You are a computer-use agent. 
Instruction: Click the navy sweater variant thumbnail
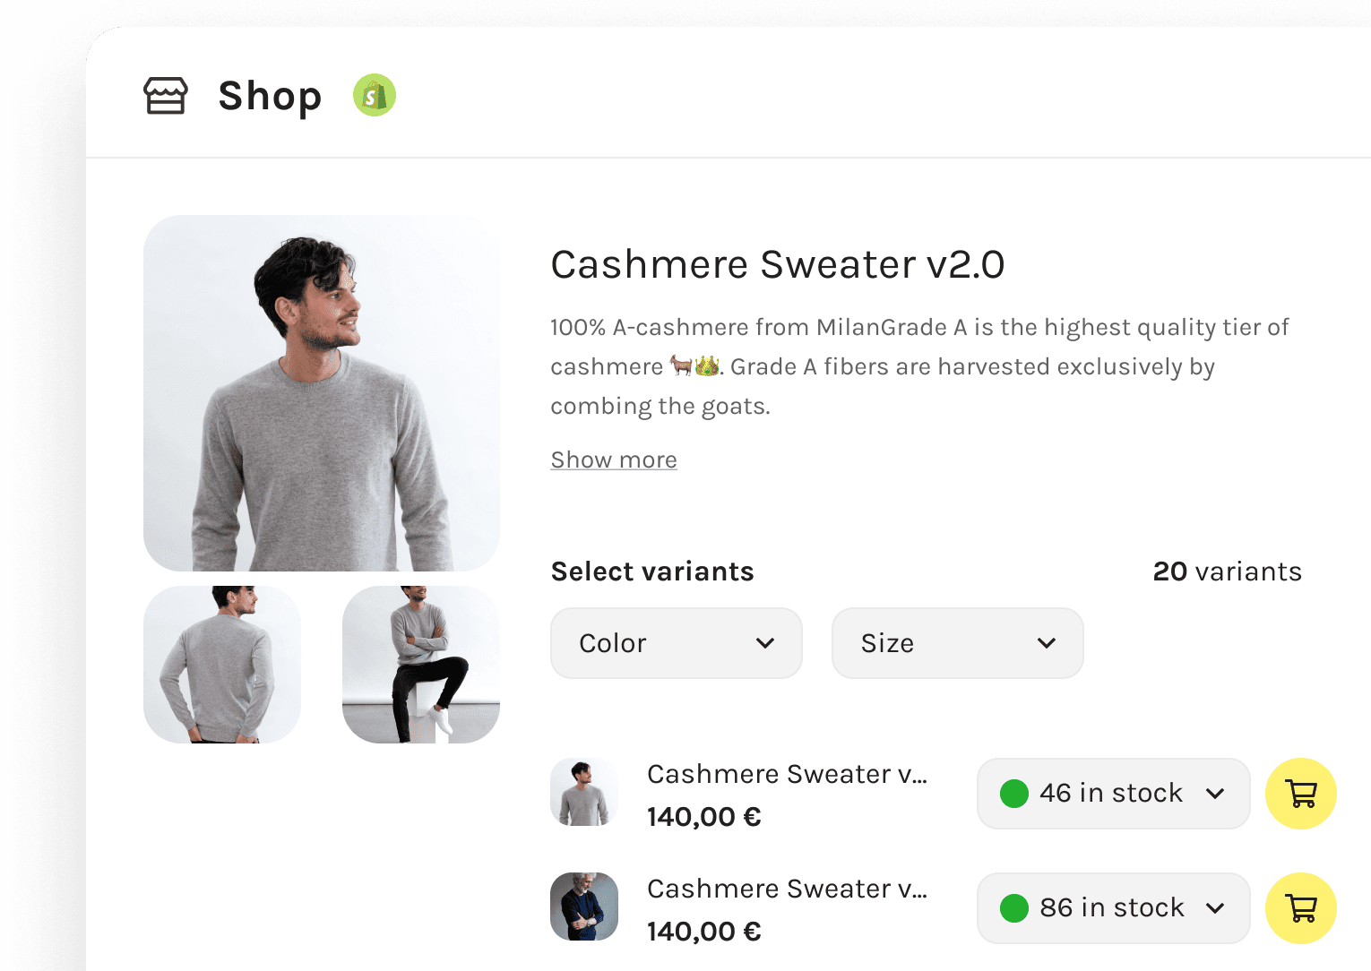[x=584, y=907]
